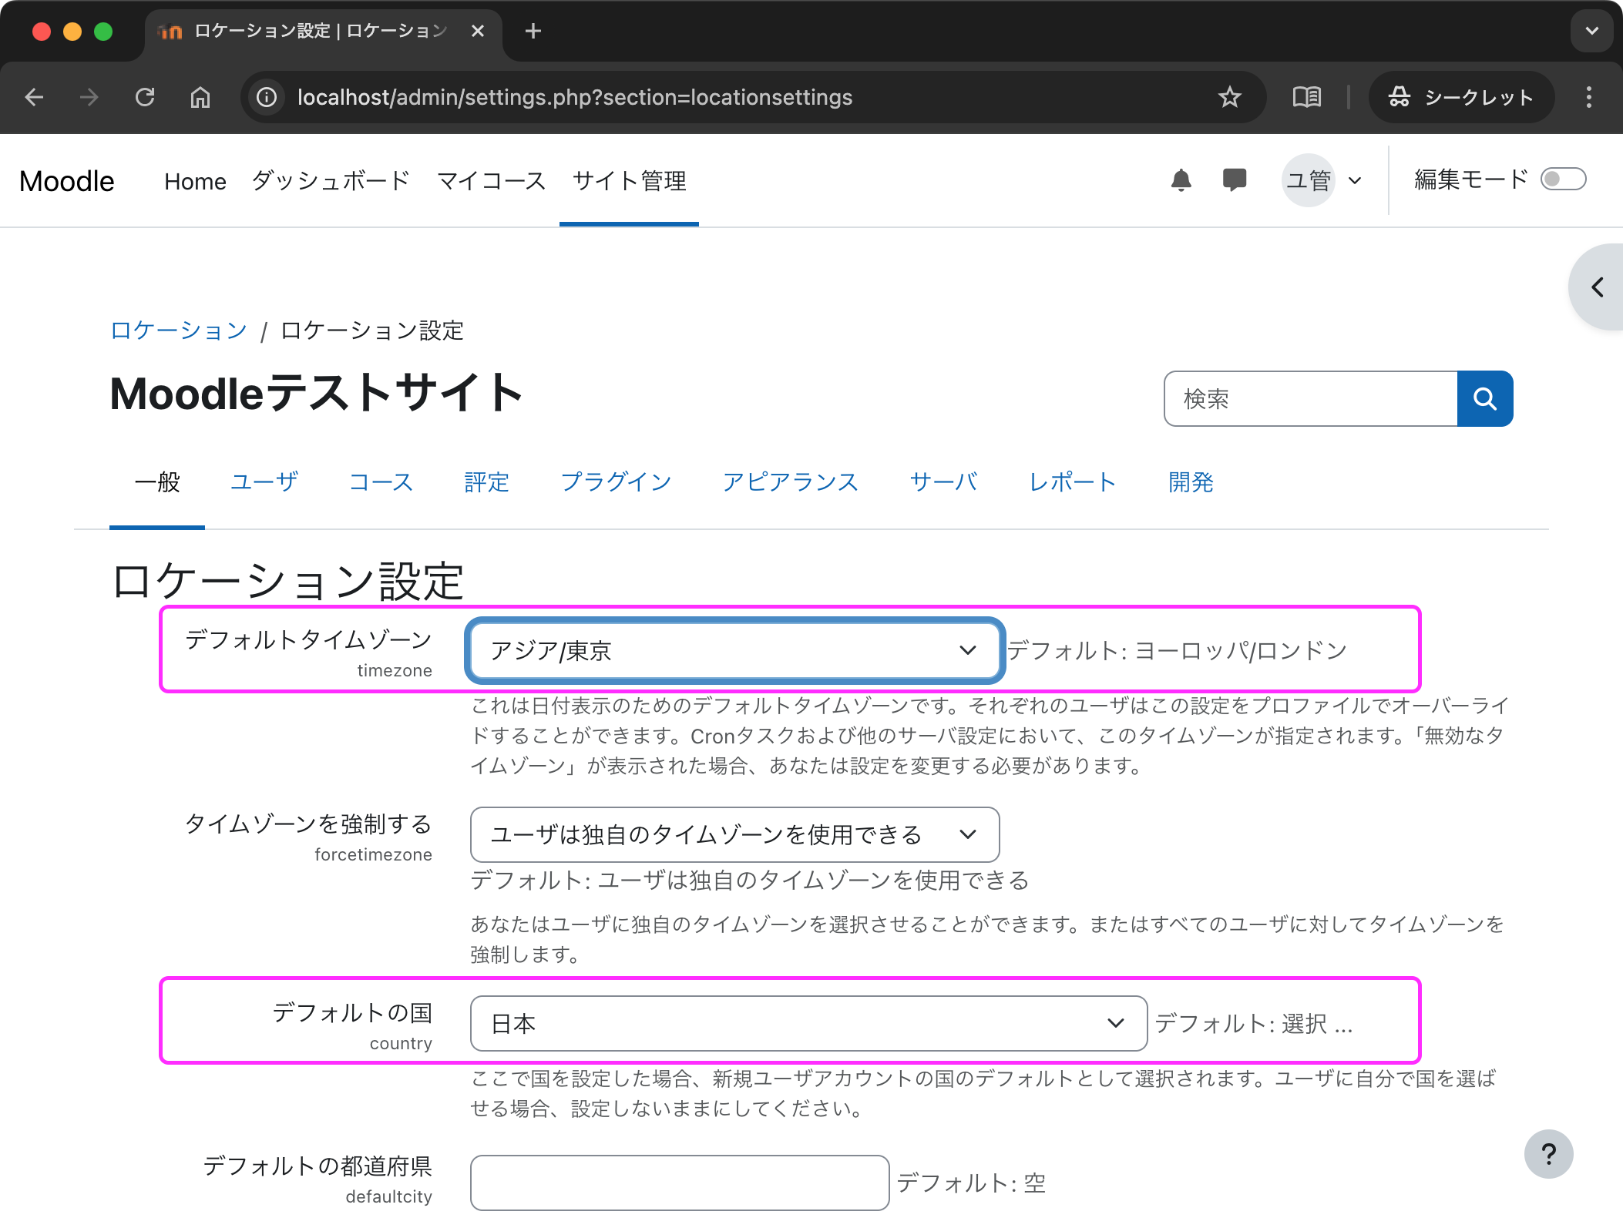The image size is (1623, 1228).
Task: Bookmark page with star icon
Action: (1229, 97)
